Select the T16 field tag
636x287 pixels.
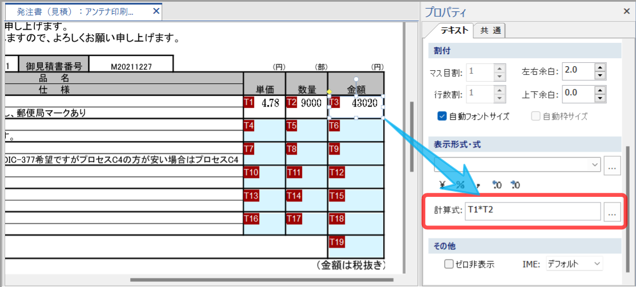251,219
